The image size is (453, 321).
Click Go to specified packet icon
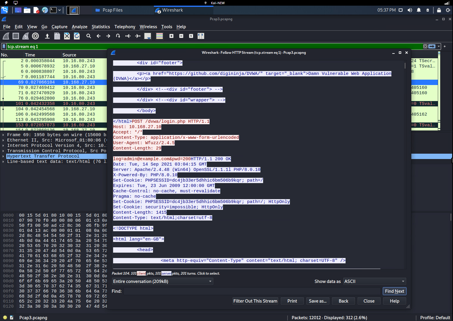(x=118, y=36)
